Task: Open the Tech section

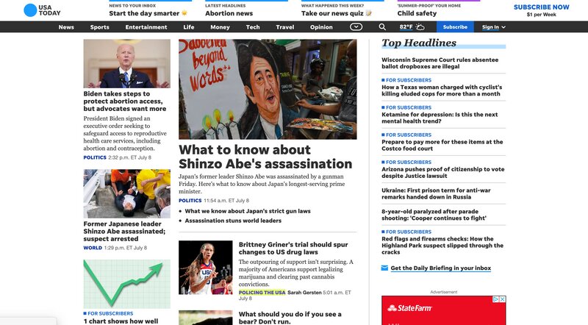Action: 253,27
